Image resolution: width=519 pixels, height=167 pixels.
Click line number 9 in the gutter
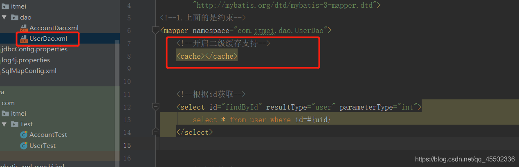point(129,69)
